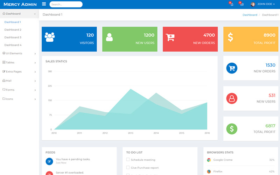Viewport: 280px width, 175px height.
Task: Click the green dollar circle icon
Action: (x=232, y=129)
